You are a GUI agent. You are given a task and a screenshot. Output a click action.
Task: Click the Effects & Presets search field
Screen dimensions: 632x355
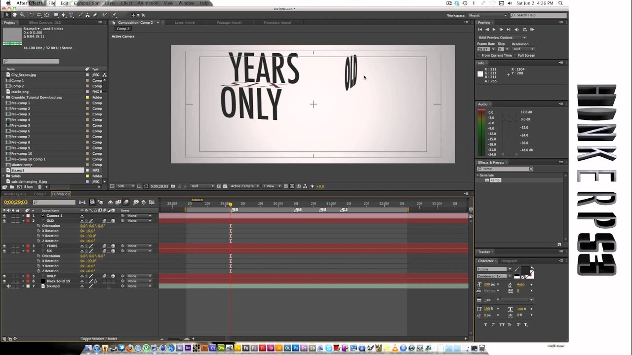(505, 169)
